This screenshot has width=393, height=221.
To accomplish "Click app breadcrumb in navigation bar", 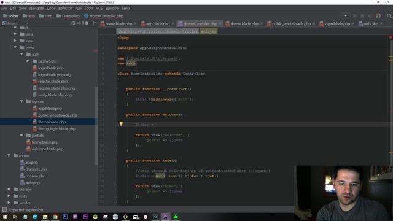I will click(29, 16).
